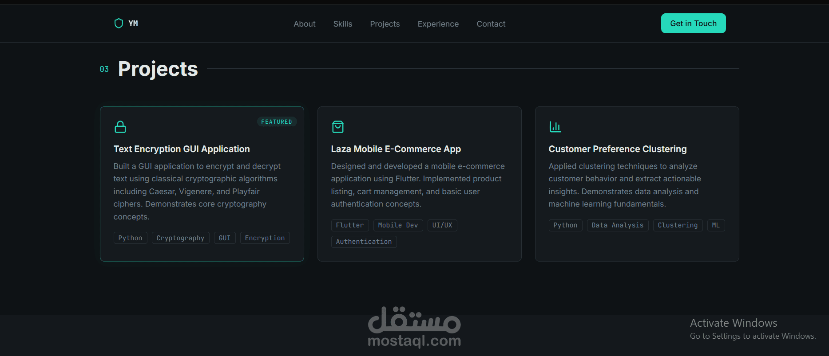Click the Clustering project description paragraph
This screenshot has width=829, height=356.
point(625,185)
